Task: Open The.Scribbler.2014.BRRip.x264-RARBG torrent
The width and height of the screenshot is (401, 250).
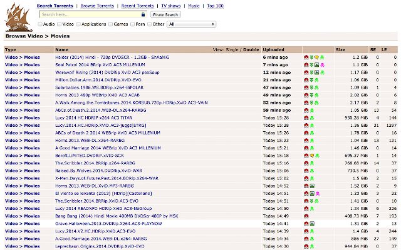Action: pyautogui.click(x=95, y=163)
